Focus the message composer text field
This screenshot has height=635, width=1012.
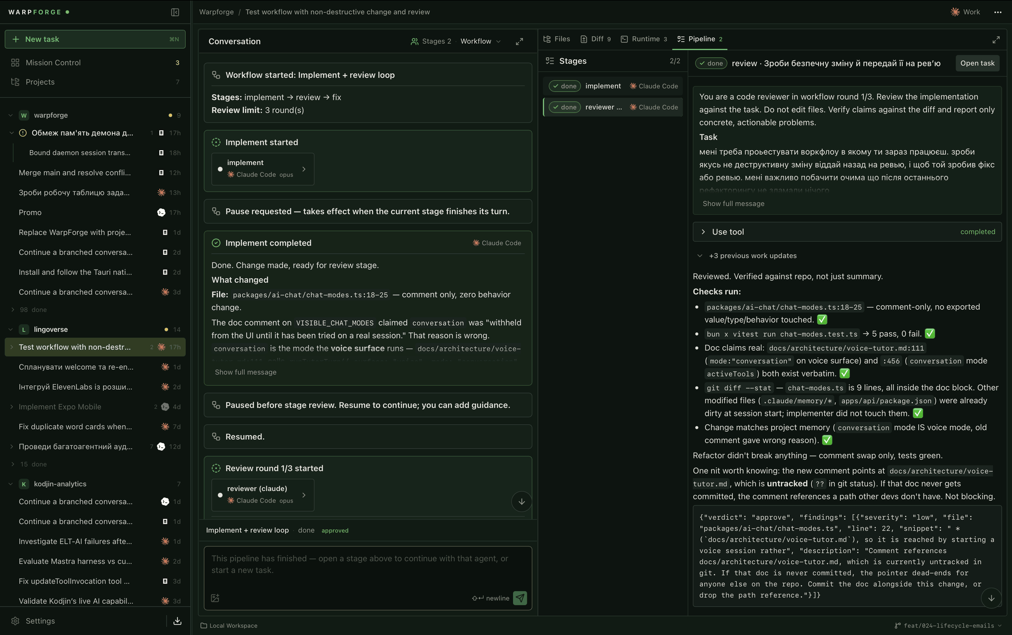368,565
